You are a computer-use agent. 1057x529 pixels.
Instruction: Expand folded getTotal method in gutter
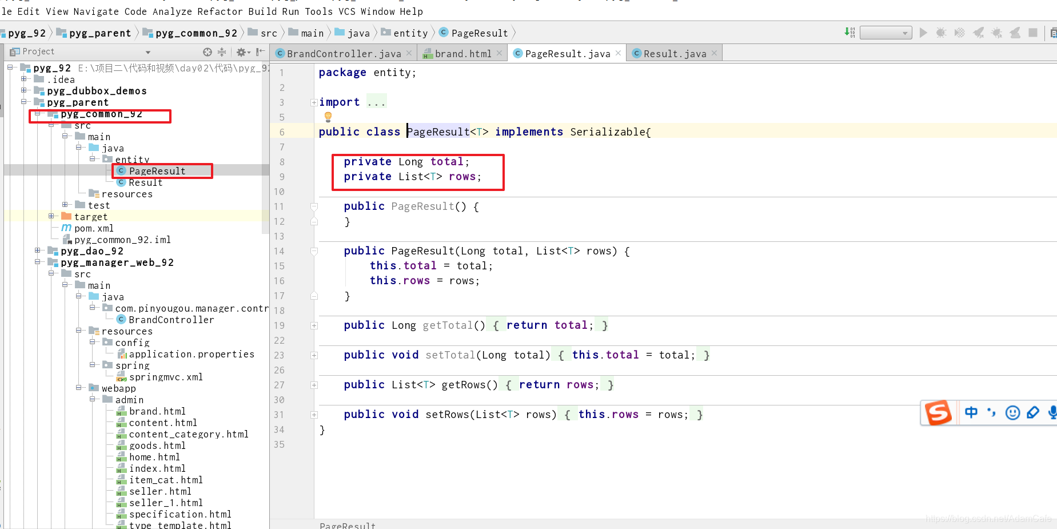coord(314,325)
